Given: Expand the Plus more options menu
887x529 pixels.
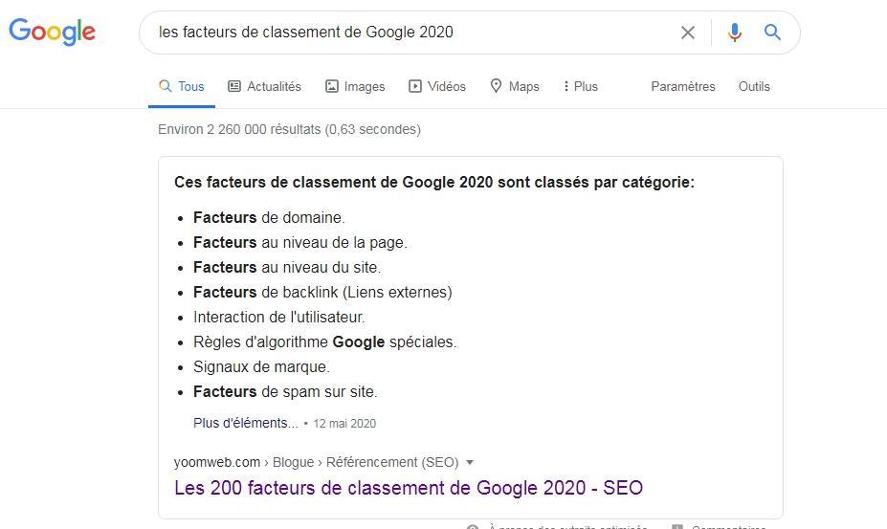Looking at the screenshot, I should click(581, 86).
